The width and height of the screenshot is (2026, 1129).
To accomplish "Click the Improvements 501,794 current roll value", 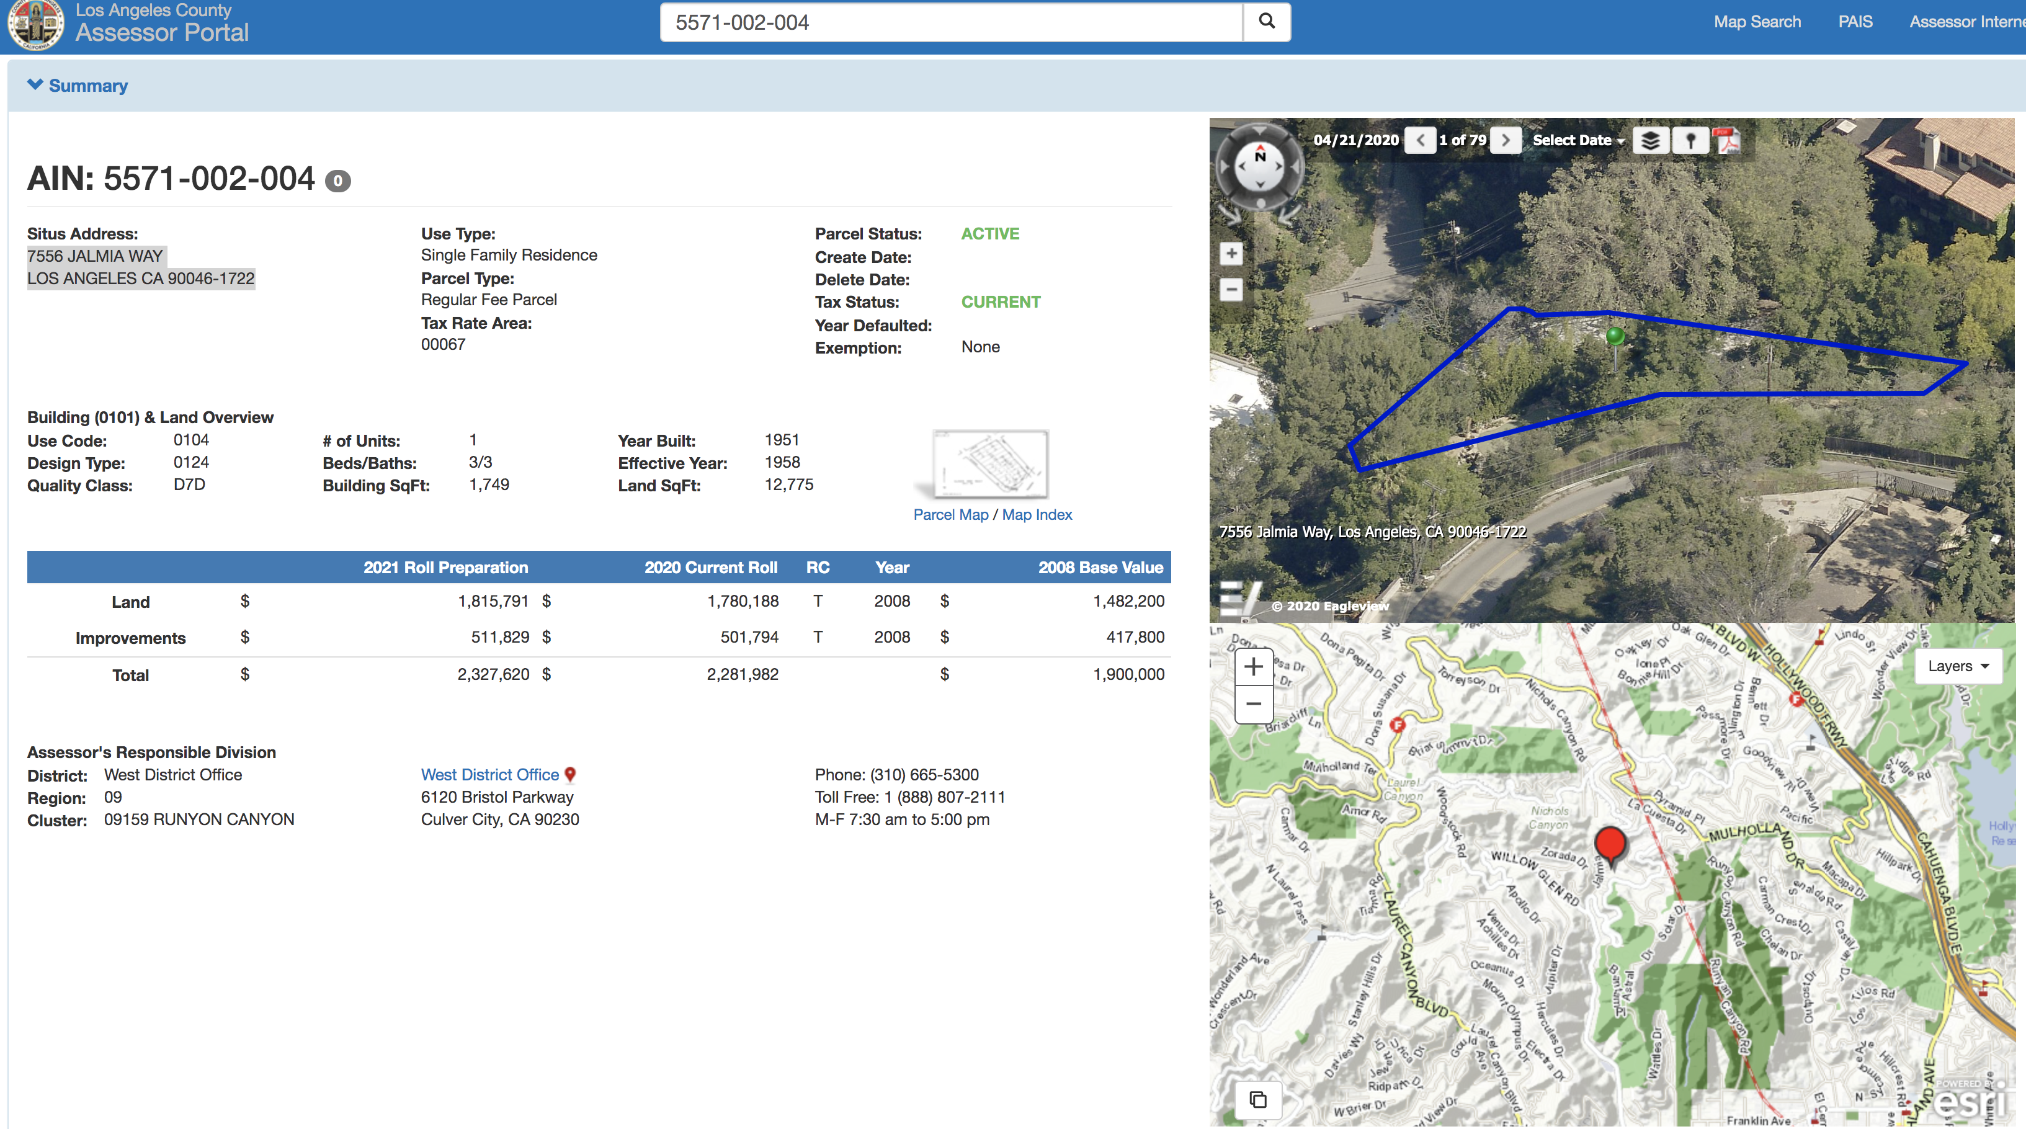I will [749, 637].
